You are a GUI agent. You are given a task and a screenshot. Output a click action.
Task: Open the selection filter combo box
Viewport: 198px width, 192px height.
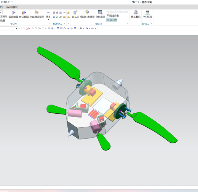click(9, 28)
